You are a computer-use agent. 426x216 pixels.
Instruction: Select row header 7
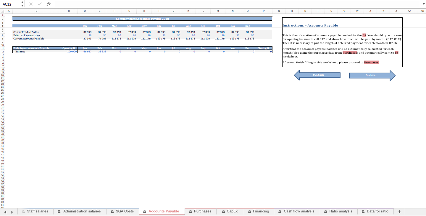click(2, 35)
